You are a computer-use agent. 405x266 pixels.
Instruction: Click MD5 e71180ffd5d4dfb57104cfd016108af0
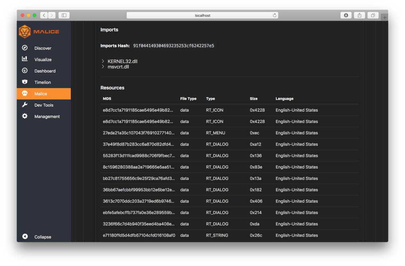click(x=139, y=235)
